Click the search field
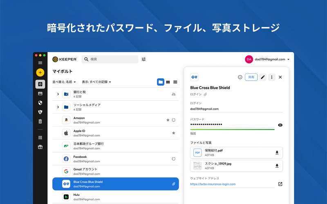This screenshot has height=204, width=327. coord(110,59)
